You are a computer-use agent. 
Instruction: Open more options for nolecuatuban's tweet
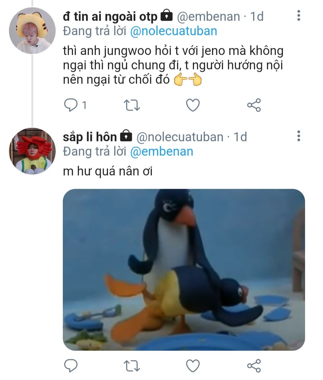tap(298, 136)
